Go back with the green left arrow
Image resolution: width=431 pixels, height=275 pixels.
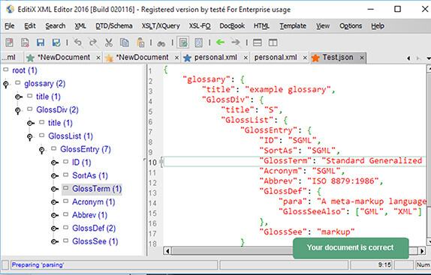pos(221,42)
